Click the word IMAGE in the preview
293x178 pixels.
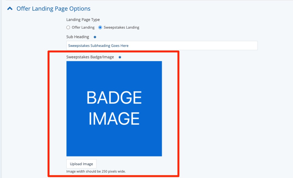114,119
